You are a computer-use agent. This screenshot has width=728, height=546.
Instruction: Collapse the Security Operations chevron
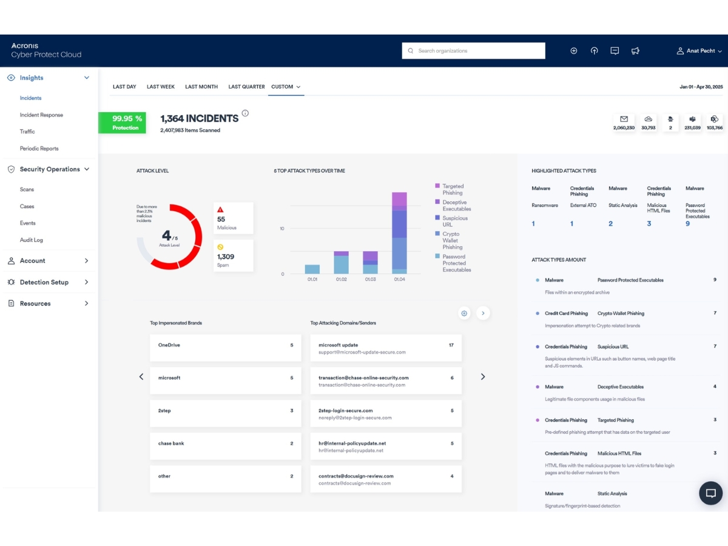tap(87, 169)
